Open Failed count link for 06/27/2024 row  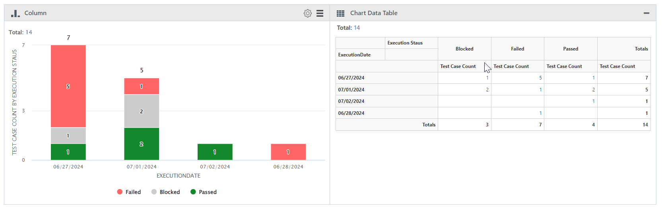pos(540,78)
